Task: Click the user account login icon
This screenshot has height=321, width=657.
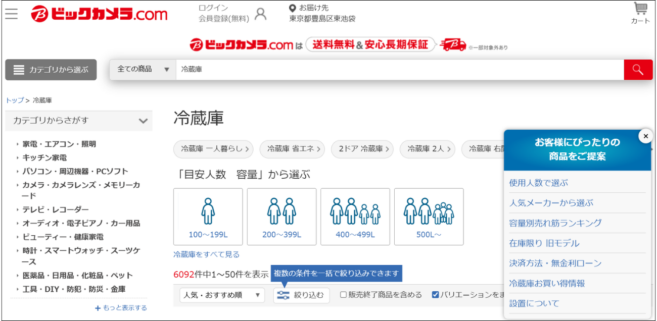Action: coord(260,14)
